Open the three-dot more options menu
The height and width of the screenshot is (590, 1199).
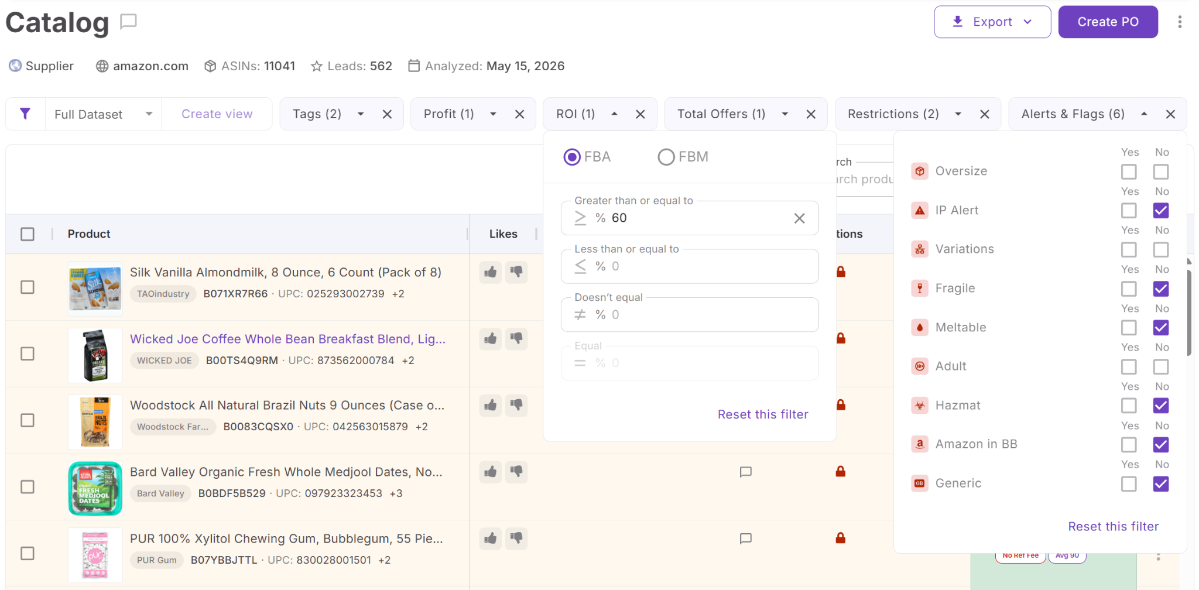pos(1180,22)
